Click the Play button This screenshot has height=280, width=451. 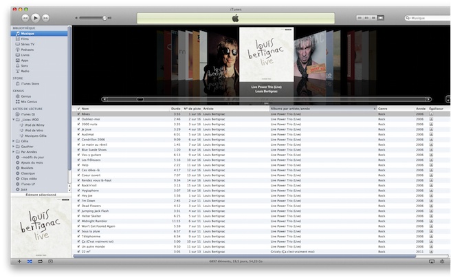[35, 18]
